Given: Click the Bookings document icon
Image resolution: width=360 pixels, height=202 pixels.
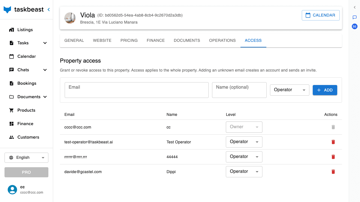Looking at the screenshot, I should click(12, 83).
